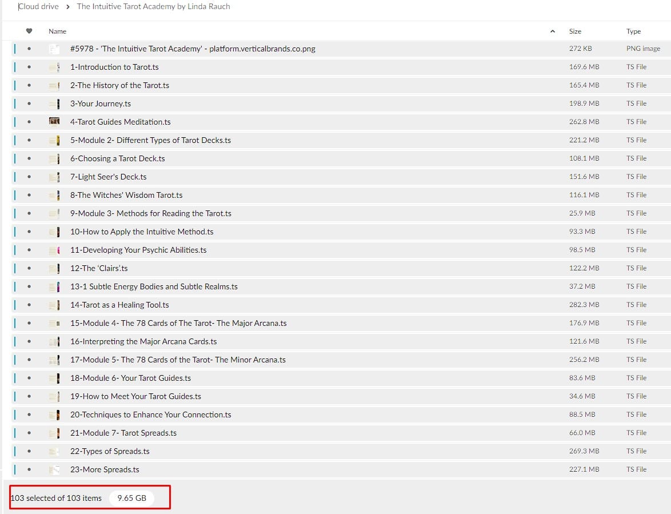The height and width of the screenshot is (514, 671).
Task: Go to Cloud drive breadcrumb link
Action: [38, 7]
